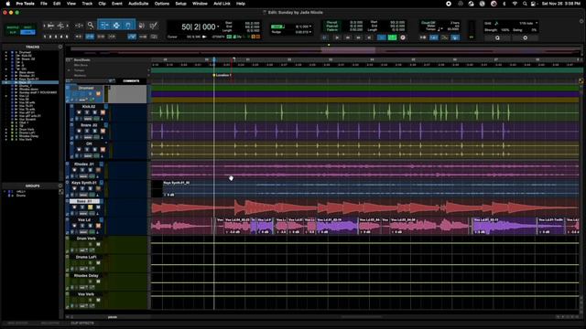Record-enable the Snare .02 track
This screenshot has height=329, width=586.
point(79,131)
